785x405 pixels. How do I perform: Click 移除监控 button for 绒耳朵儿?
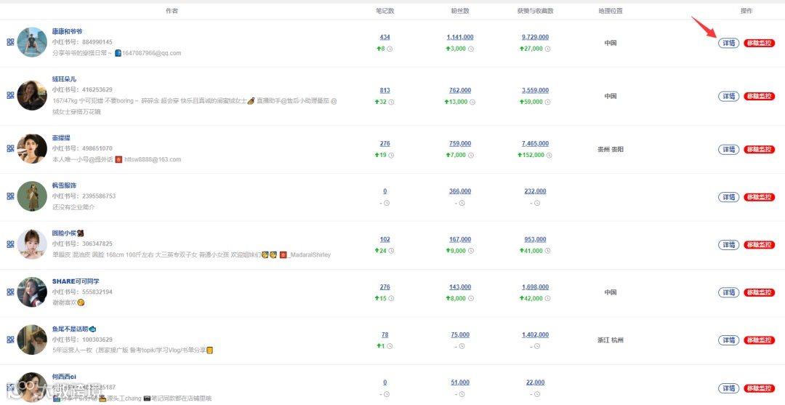(759, 96)
